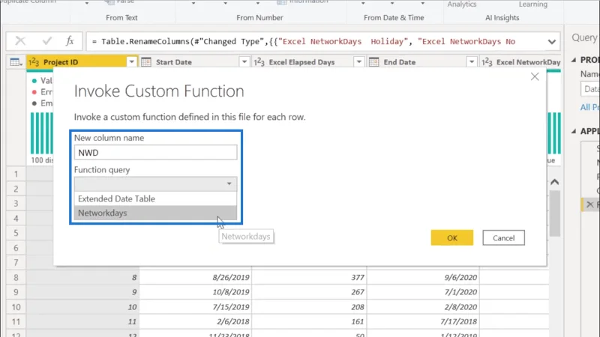Screen dimensions: 600x337
Task: Click the OK button
Action: [x=452, y=237]
